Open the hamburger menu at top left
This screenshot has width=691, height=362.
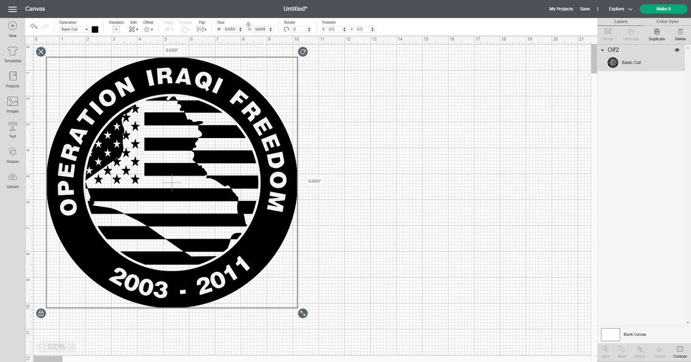12,8
